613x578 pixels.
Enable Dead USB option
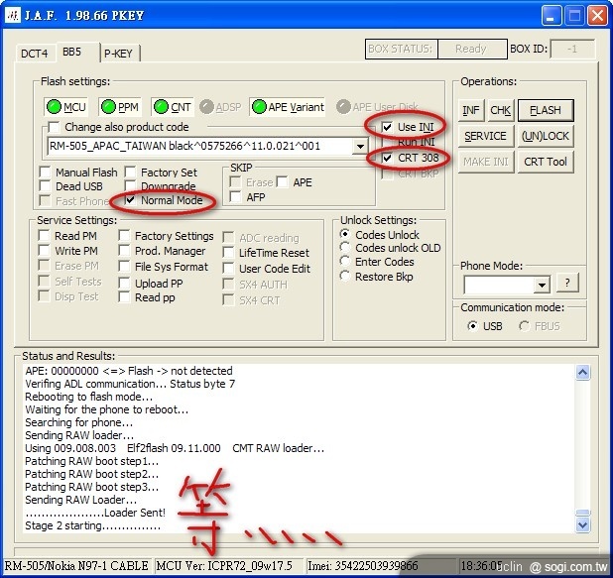point(45,186)
